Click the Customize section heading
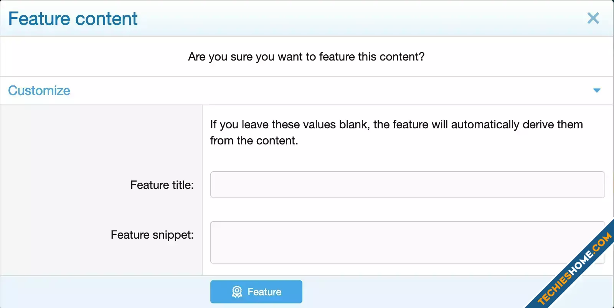 pos(39,90)
